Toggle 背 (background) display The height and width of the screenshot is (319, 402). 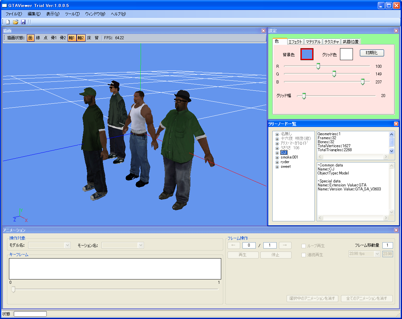tap(97, 38)
